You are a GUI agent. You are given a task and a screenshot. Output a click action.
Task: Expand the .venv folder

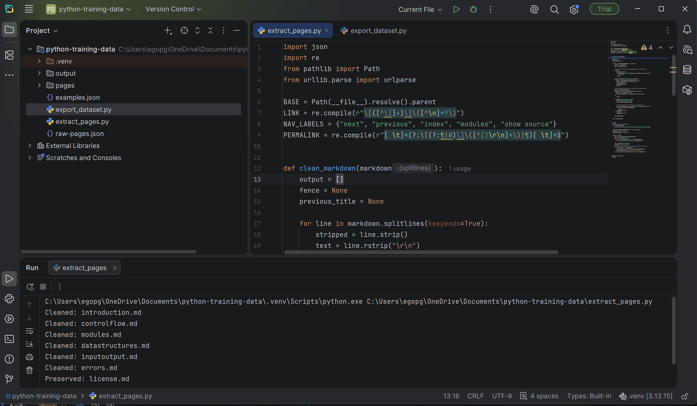[39, 61]
